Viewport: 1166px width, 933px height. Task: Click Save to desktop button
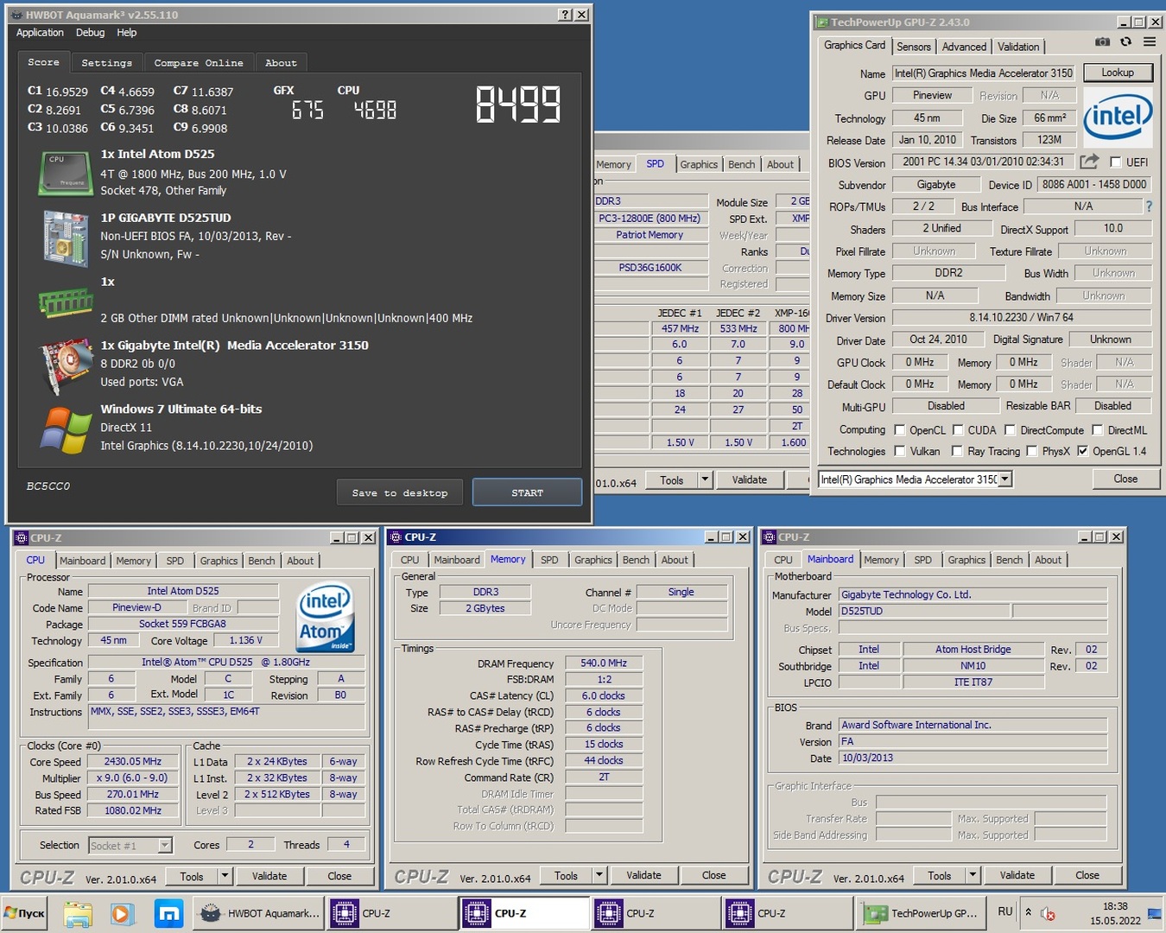click(x=400, y=492)
